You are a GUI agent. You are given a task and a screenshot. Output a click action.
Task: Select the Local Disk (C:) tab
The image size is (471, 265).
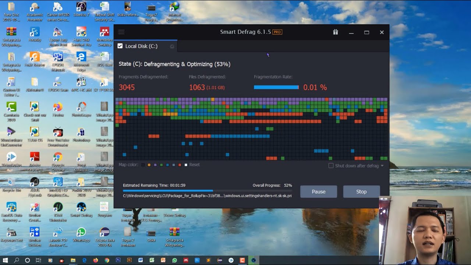click(145, 46)
